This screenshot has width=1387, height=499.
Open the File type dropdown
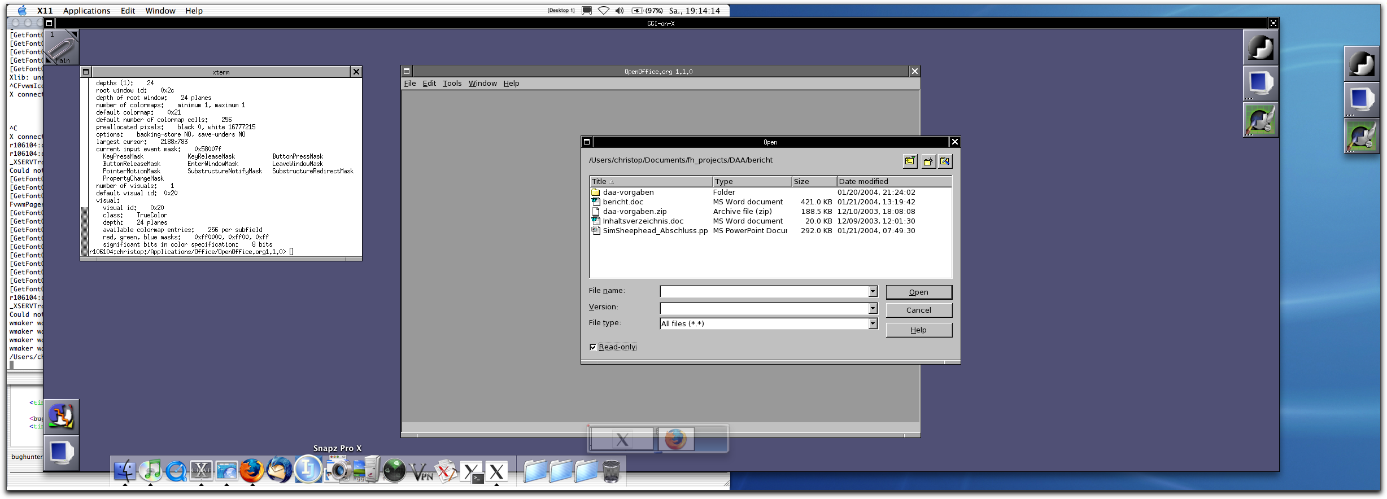873,323
